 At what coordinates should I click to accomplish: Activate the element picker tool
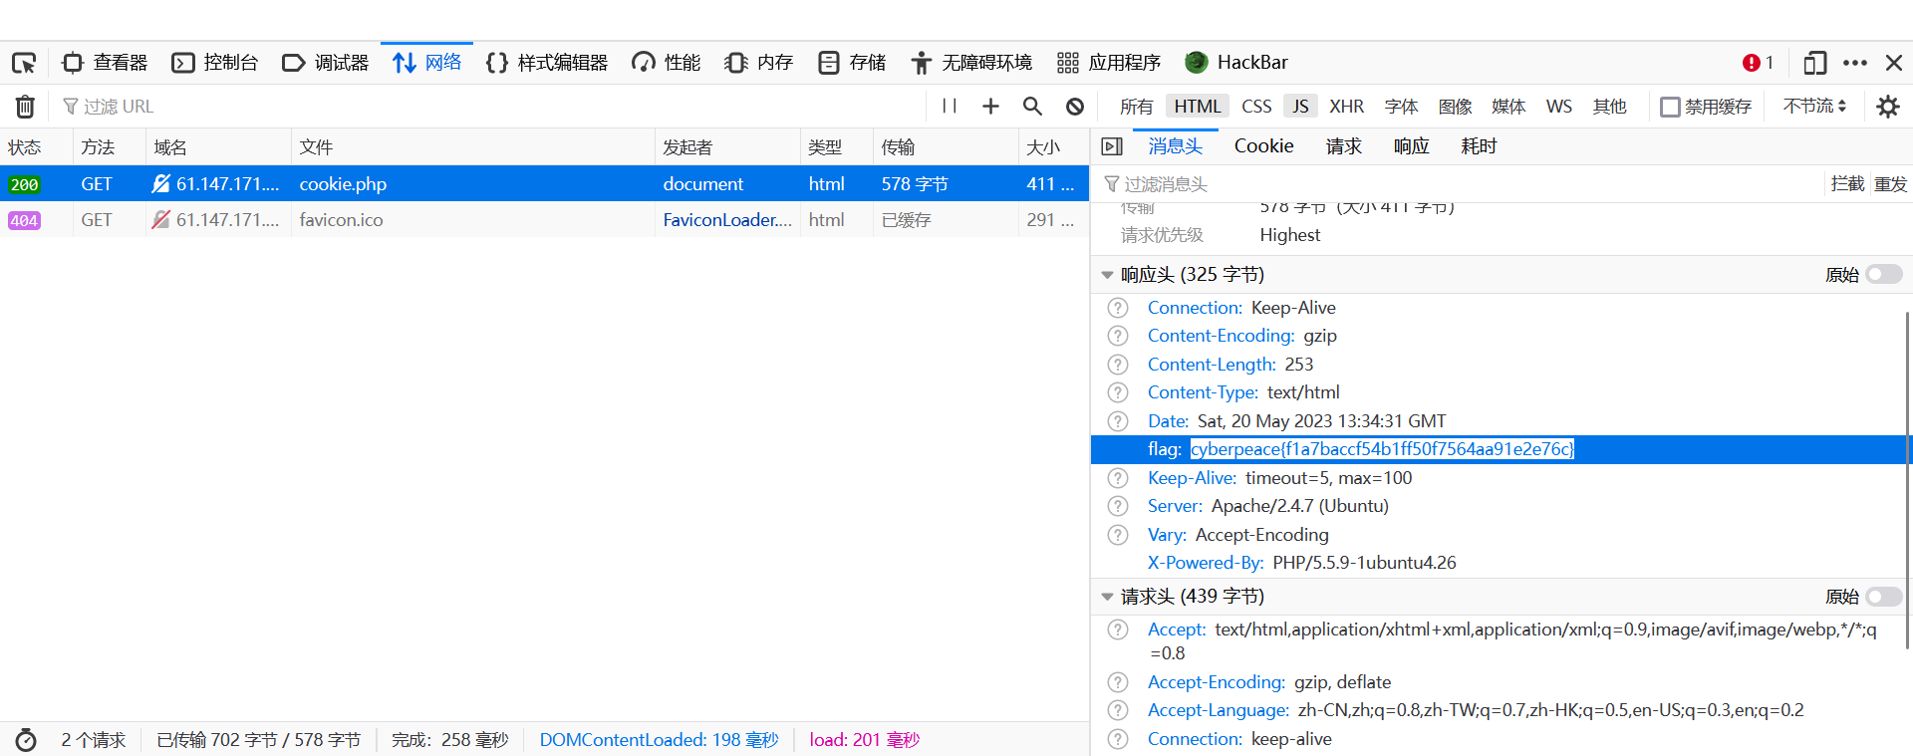(24, 63)
